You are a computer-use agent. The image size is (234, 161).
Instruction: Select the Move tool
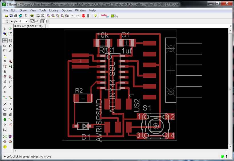click(5, 40)
